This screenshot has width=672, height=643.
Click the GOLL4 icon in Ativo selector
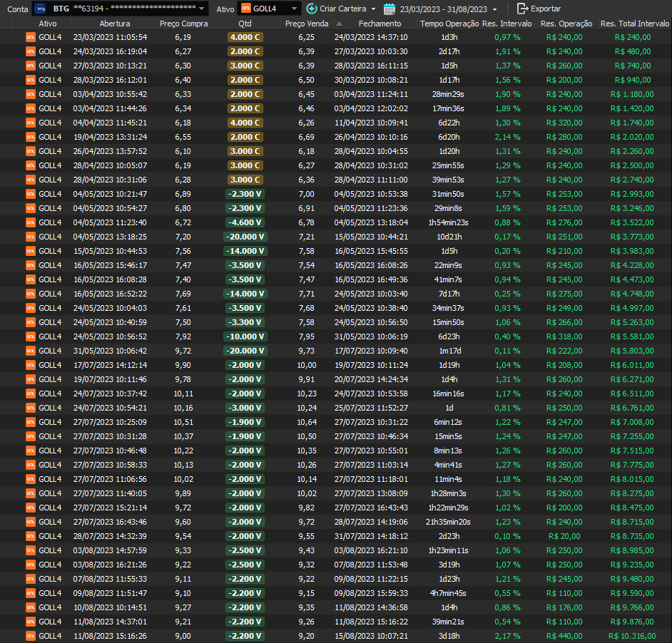pyautogui.click(x=245, y=9)
